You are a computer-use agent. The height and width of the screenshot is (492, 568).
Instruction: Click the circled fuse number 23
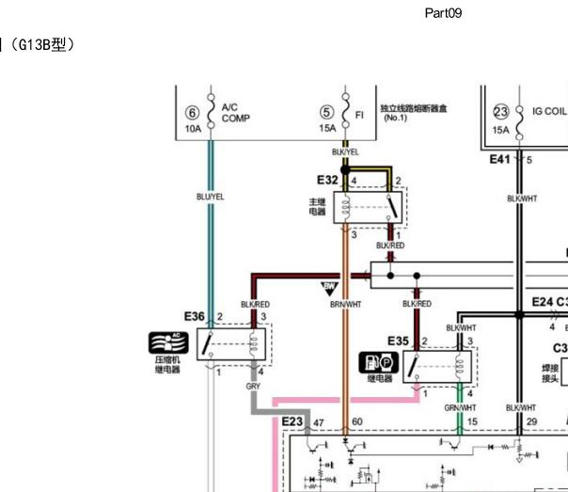click(501, 112)
